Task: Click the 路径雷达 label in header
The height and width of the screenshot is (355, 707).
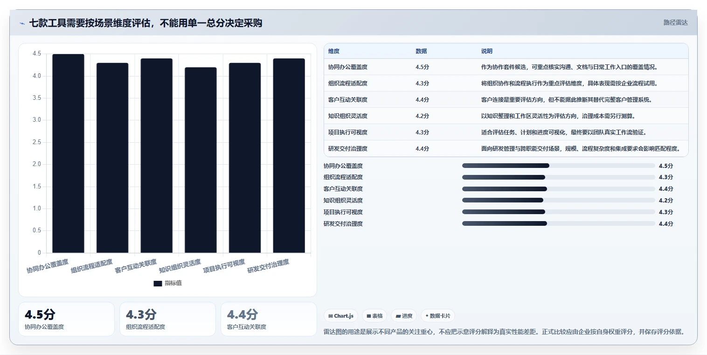Action: pyautogui.click(x=675, y=22)
